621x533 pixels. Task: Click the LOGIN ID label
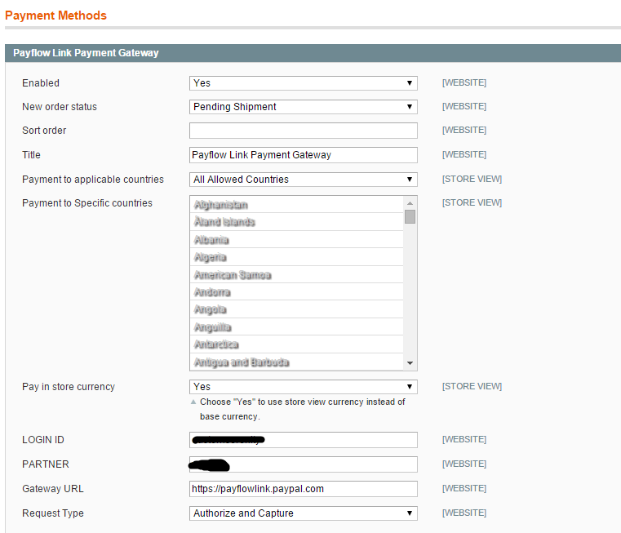tap(43, 440)
